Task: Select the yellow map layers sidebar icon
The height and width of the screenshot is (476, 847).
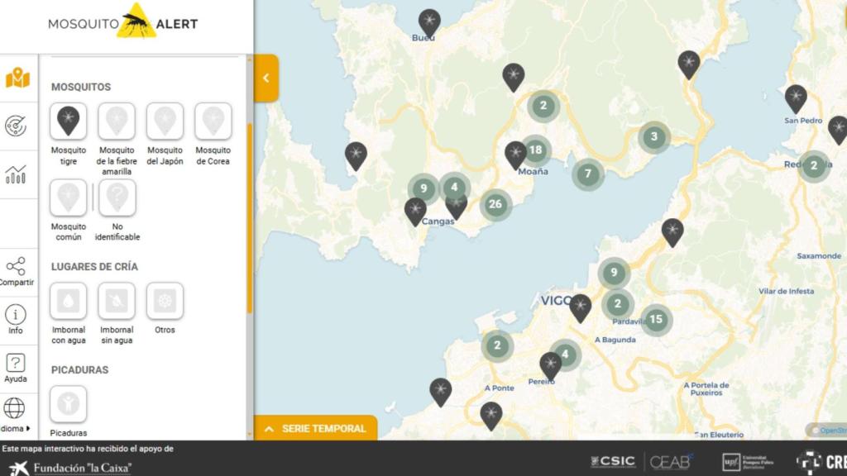Action: pos(18,79)
